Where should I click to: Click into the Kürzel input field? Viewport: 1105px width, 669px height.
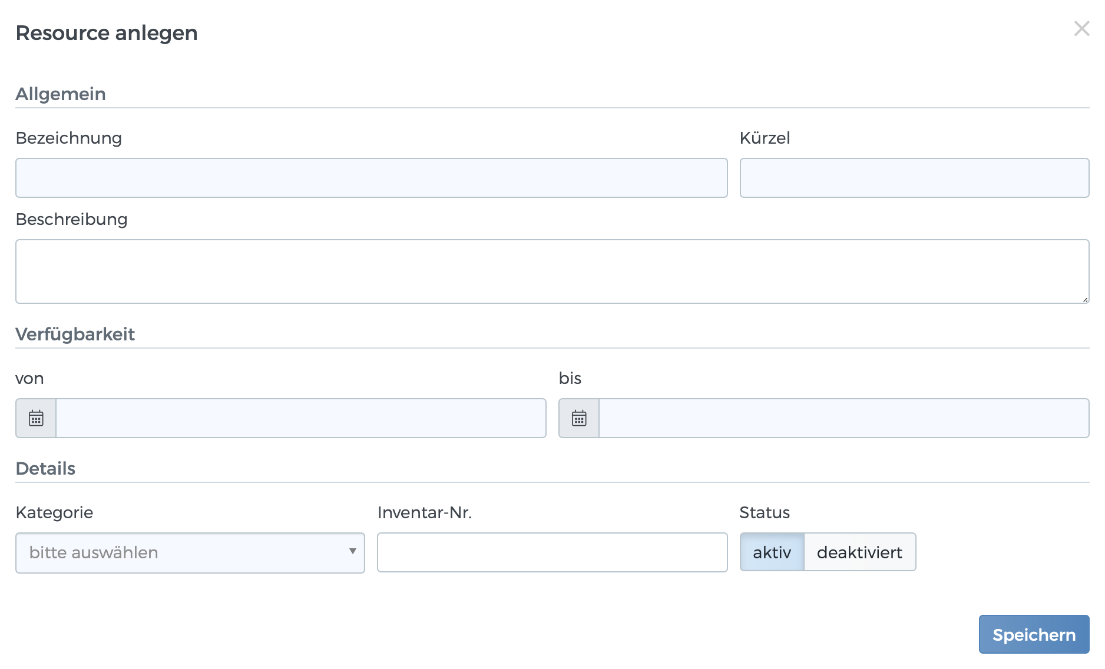[x=914, y=178]
